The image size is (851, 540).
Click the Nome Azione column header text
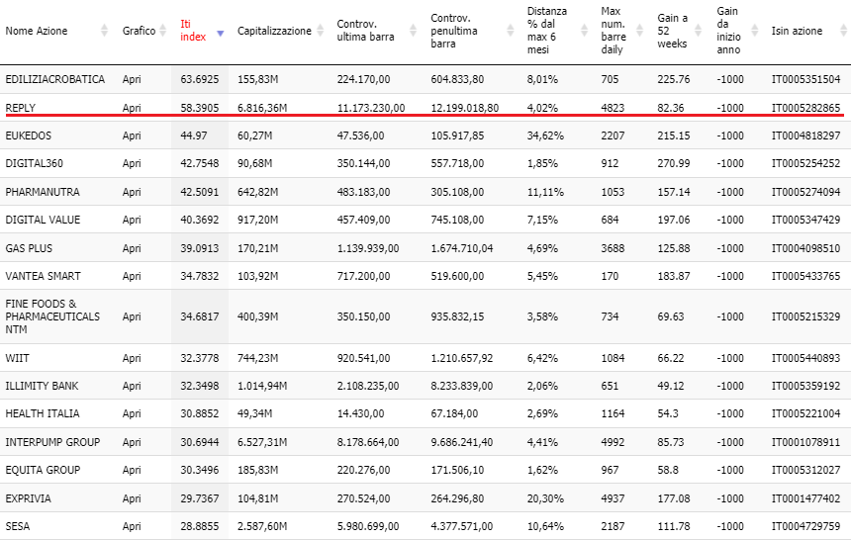tap(37, 31)
